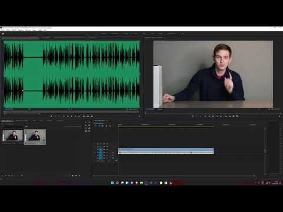Toggle Snap in the timeline header

pos(99,126)
